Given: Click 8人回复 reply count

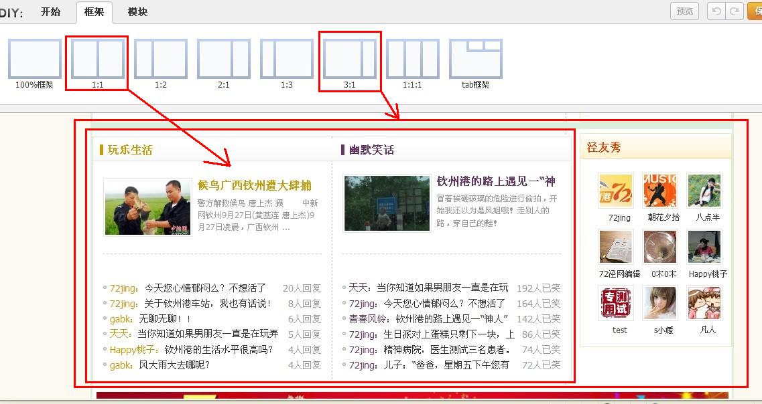Looking at the screenshot, I should pos(305,304).
